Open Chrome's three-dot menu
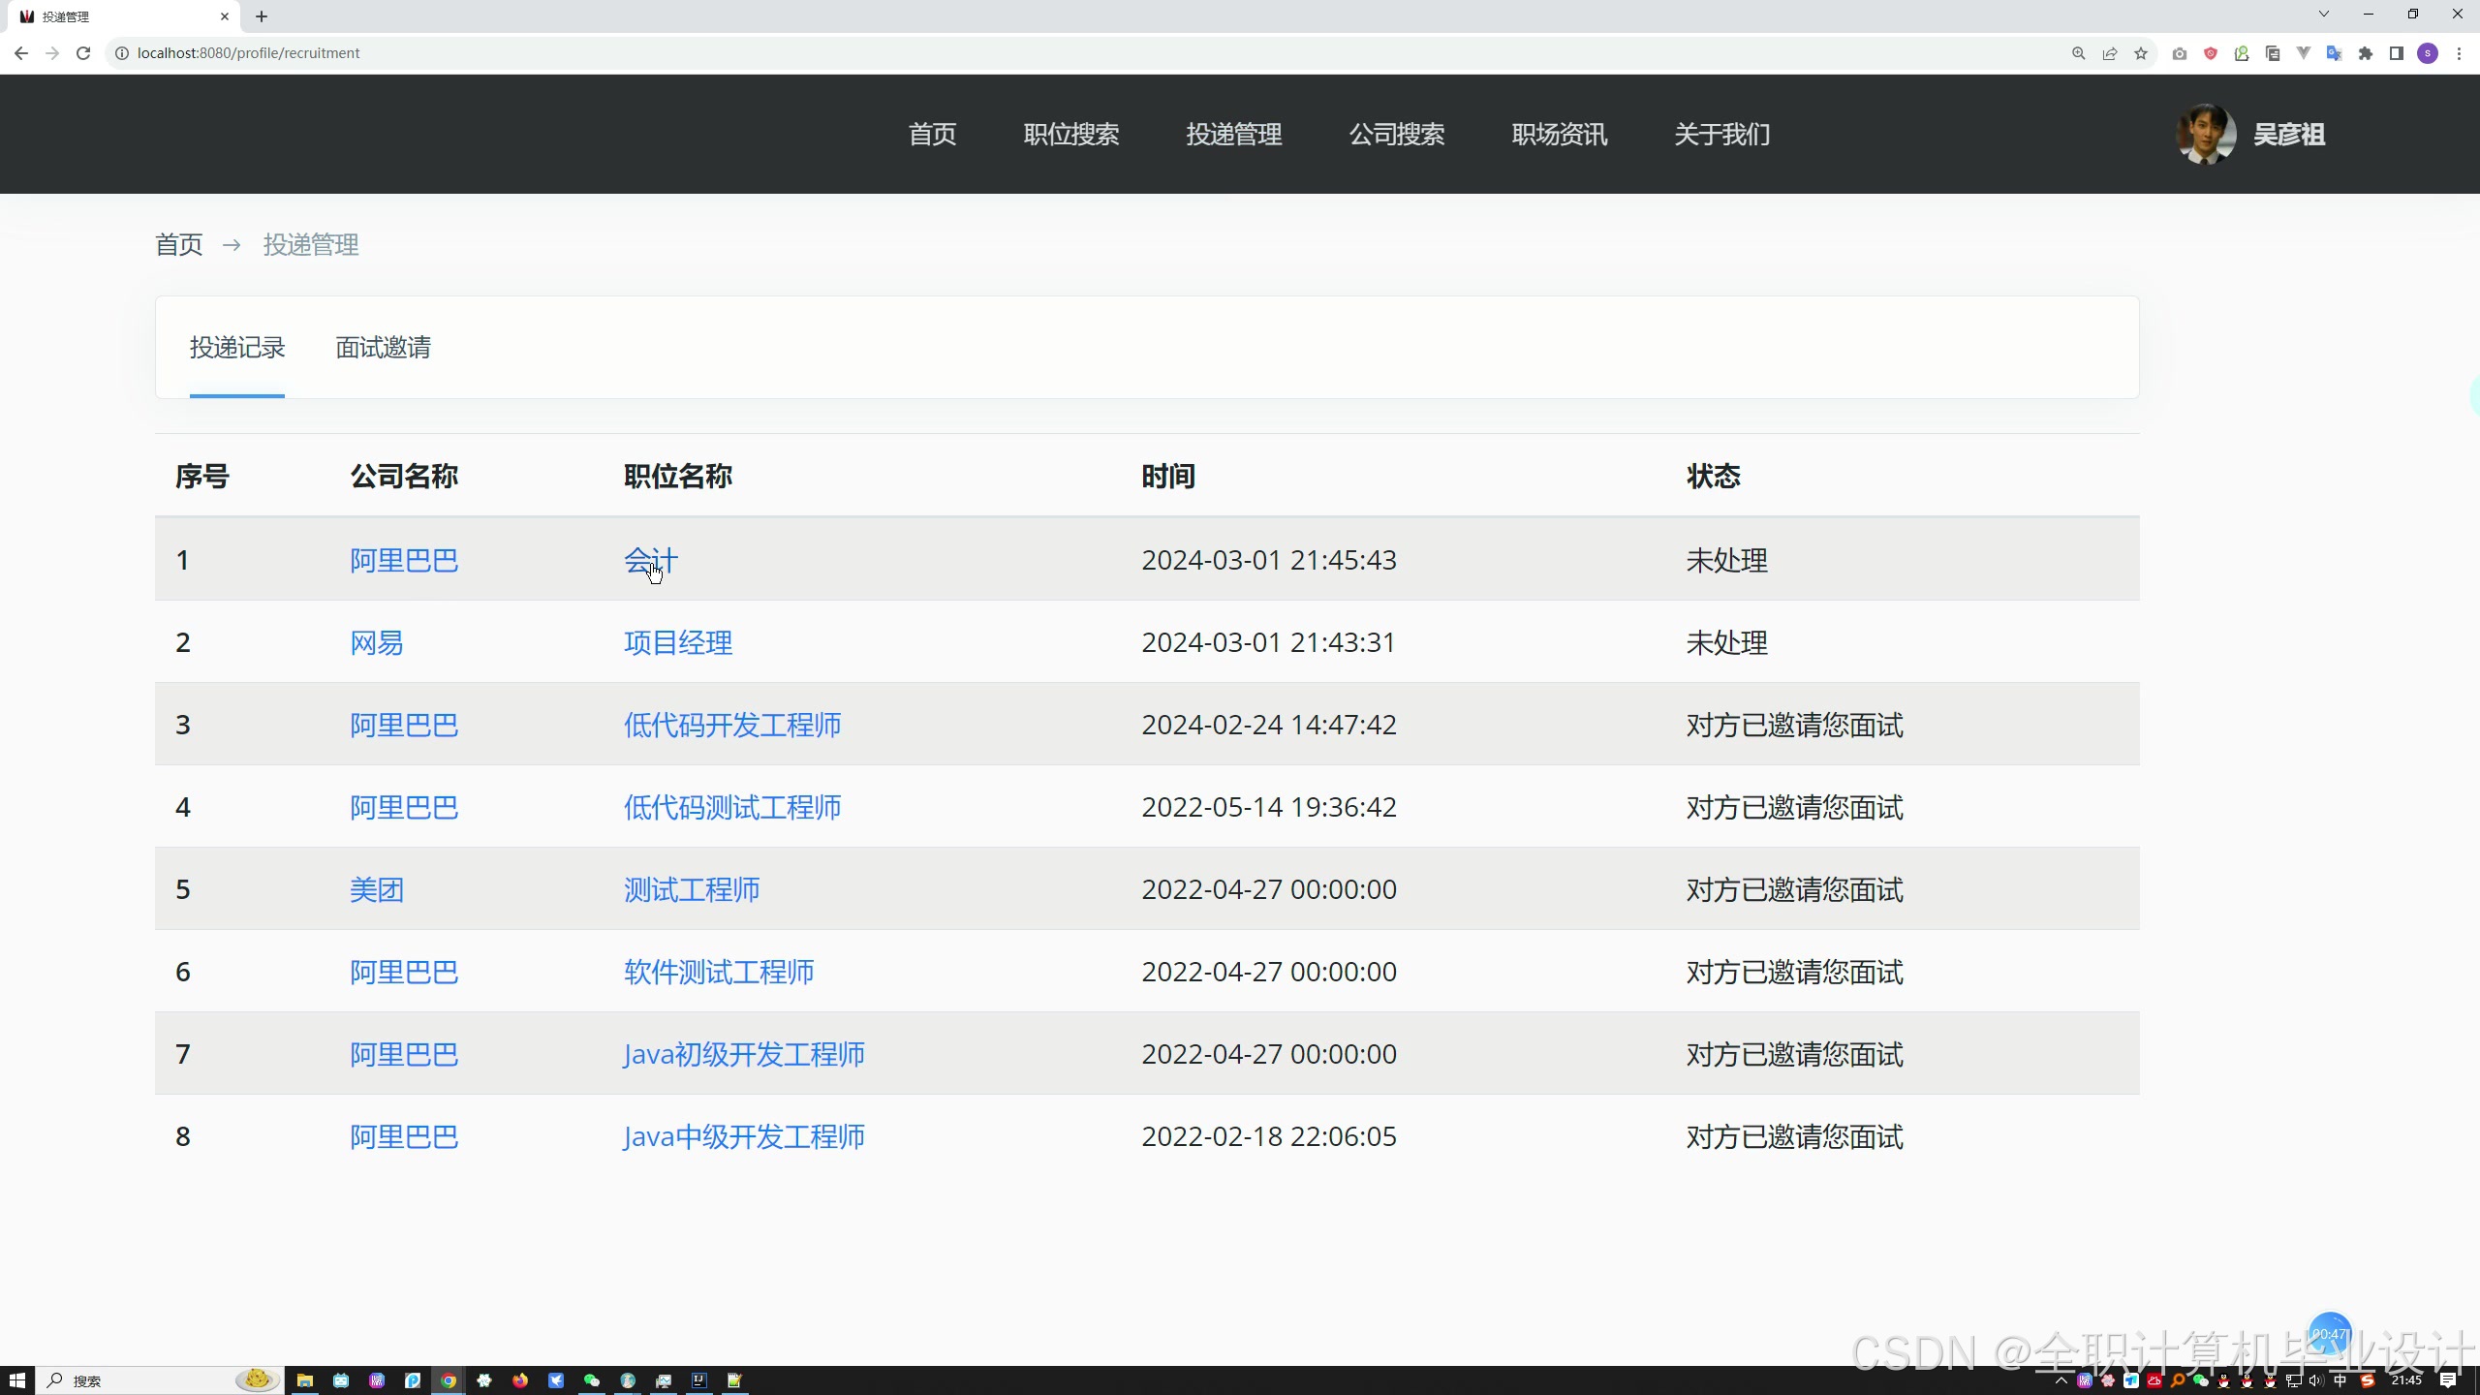The image size is (2480, 1395). (2459, 53)
